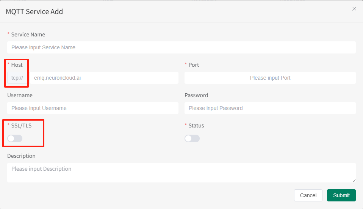The height and width of the screenshot is (209, 363).
Task: Close the MQTT Service Add dialog
Action: coord(354,9)
